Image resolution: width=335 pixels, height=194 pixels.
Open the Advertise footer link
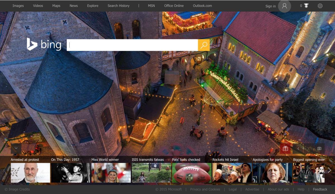point(252,189)
